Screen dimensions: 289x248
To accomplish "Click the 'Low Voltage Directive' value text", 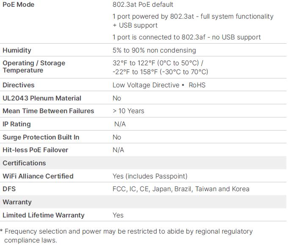I will tap(146, 85).
